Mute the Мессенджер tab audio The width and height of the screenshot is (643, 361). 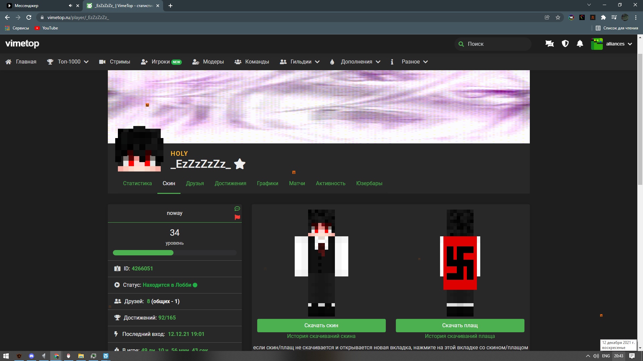tap(70, 6)
